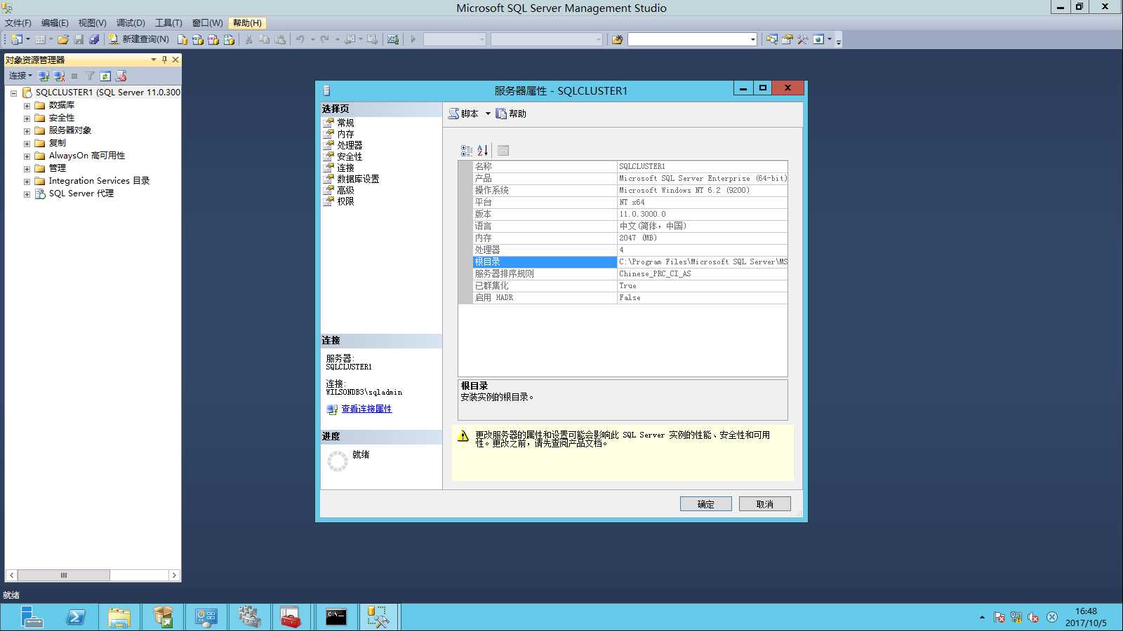Select the 处理器 page in dialog

tap(350, 145)
